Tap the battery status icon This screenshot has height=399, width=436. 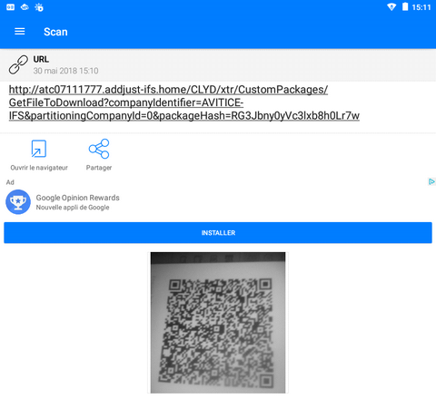click(405, 6)
